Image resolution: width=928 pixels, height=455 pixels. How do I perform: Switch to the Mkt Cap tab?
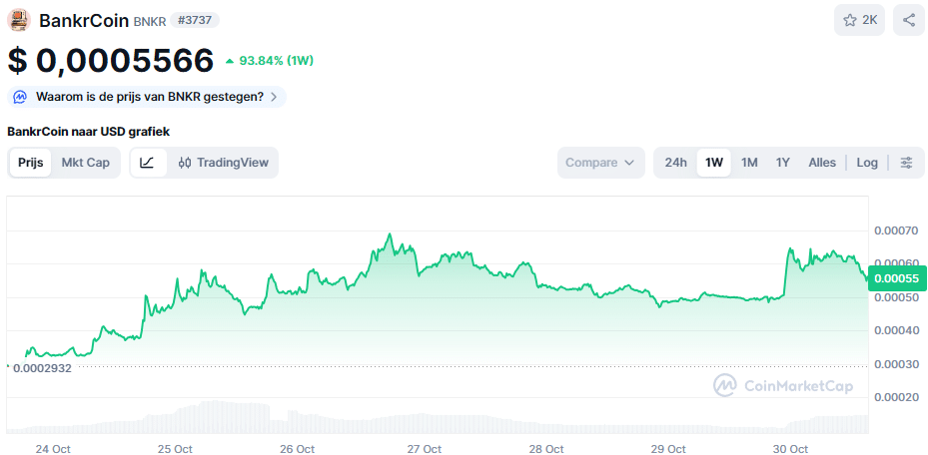click(86, 163)
